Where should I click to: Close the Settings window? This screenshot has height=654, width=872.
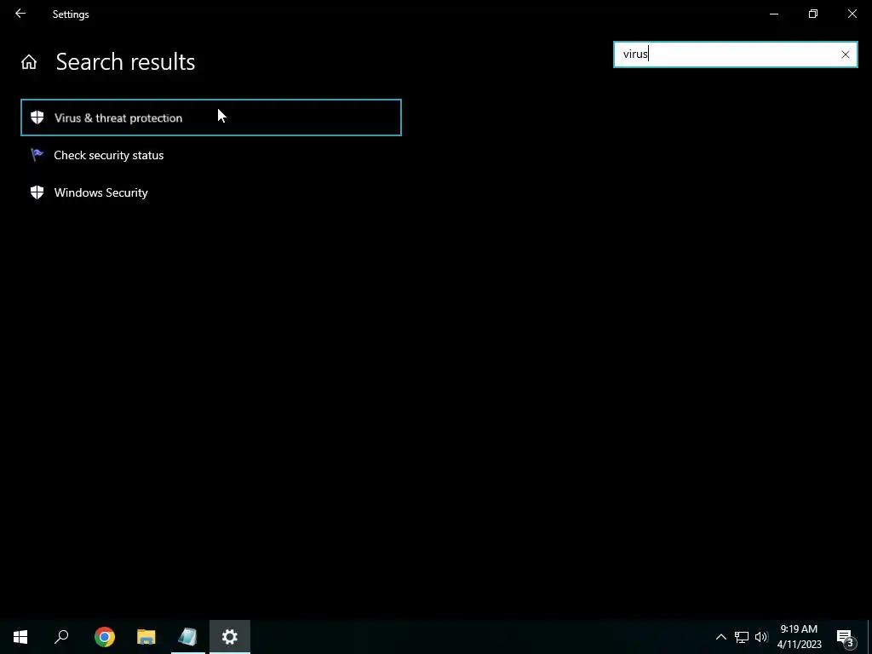852,14
